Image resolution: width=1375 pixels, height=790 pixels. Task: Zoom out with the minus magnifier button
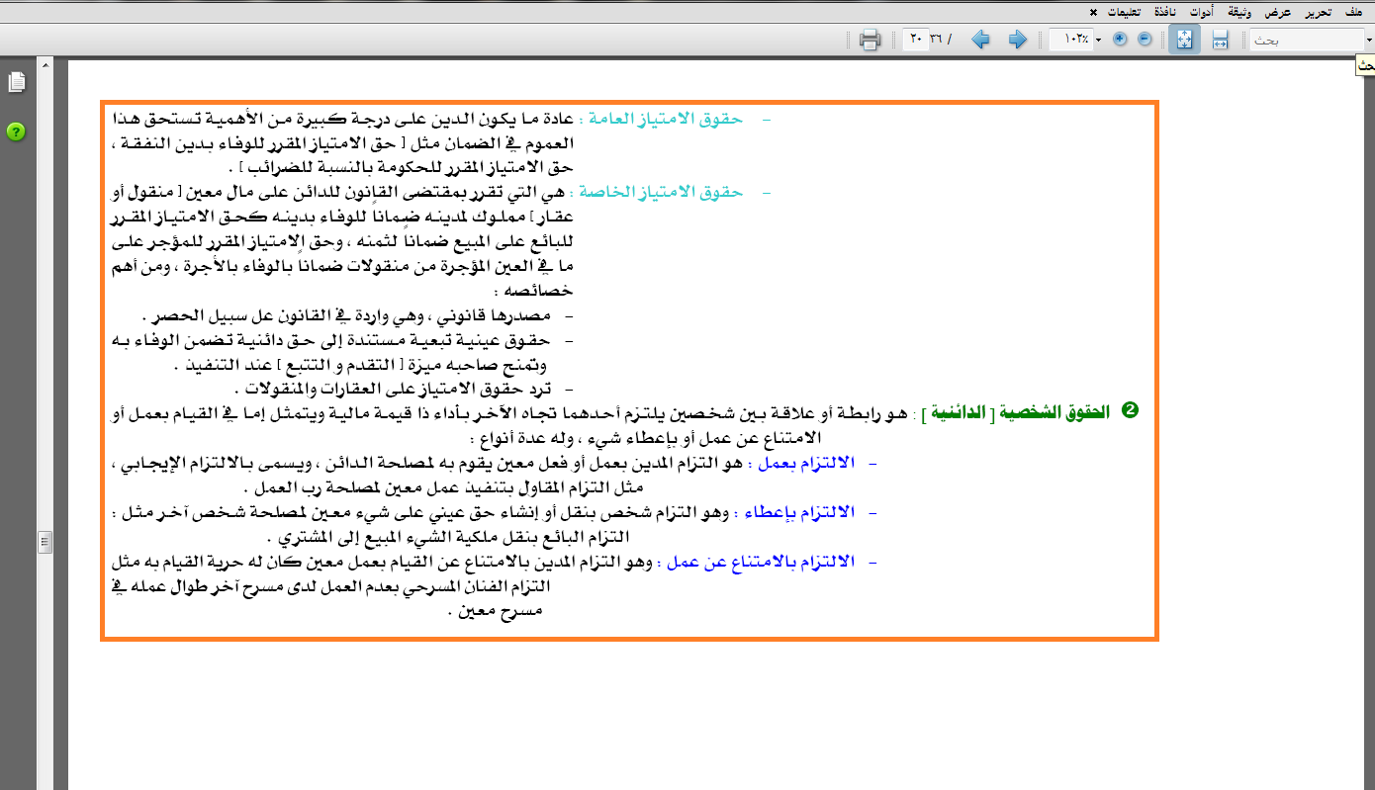(x=1145, y=40)
